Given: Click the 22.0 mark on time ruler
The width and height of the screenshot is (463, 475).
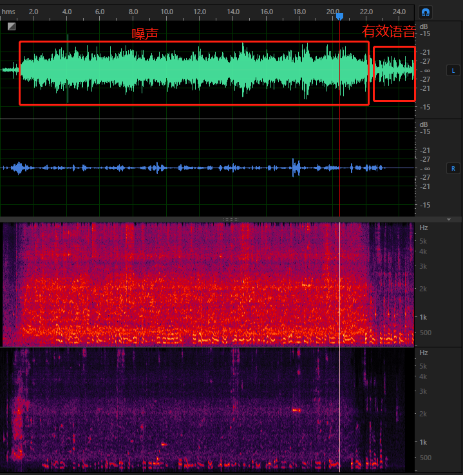Looking at the screenshot, I should [x=366, y=12].
